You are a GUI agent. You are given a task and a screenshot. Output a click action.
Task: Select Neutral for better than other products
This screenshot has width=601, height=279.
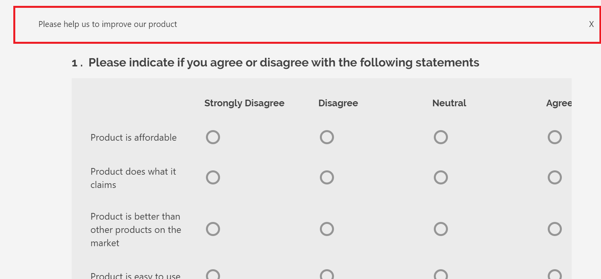[440, 229]
